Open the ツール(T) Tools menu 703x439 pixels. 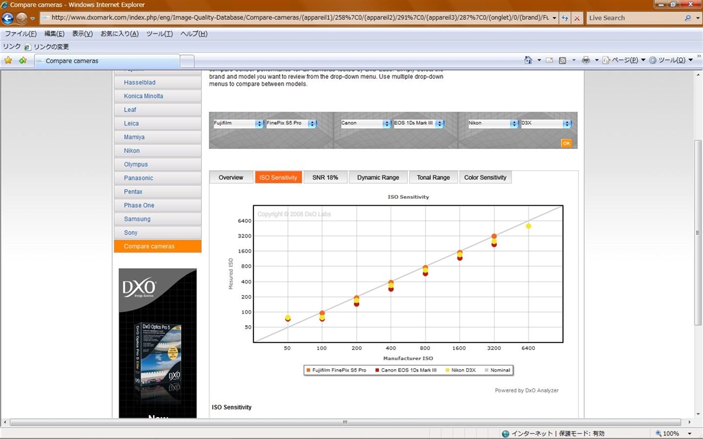159,34
